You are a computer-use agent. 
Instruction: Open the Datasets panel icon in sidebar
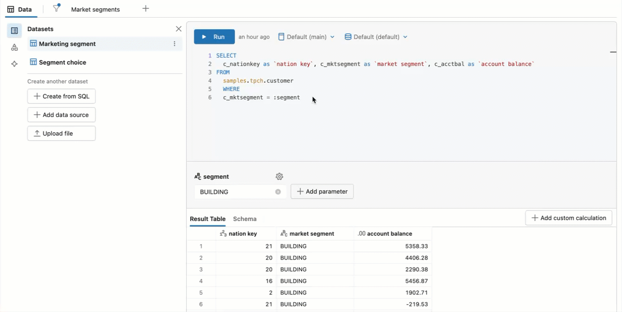(x=14, y=30)
